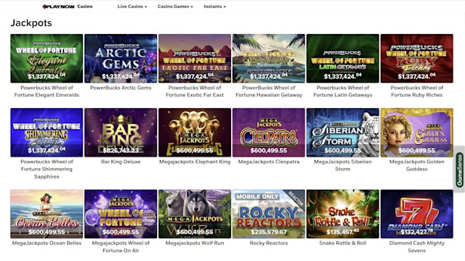Click the 'Jackpots' section heading

click(31, 23)
